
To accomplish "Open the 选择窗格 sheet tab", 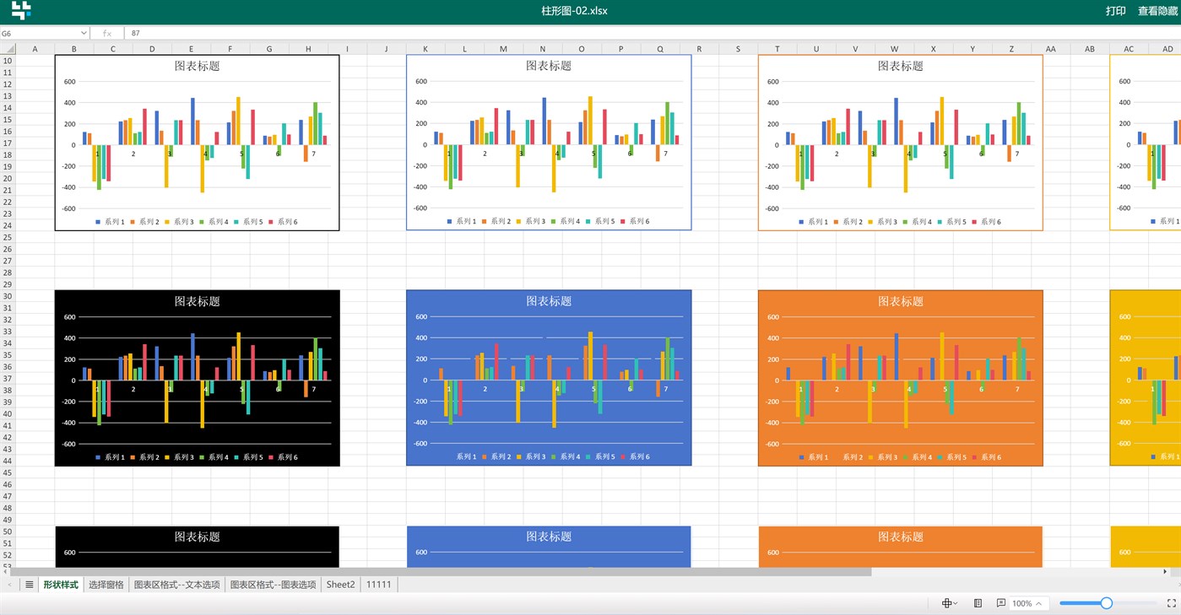I will (x=106, y=584).
